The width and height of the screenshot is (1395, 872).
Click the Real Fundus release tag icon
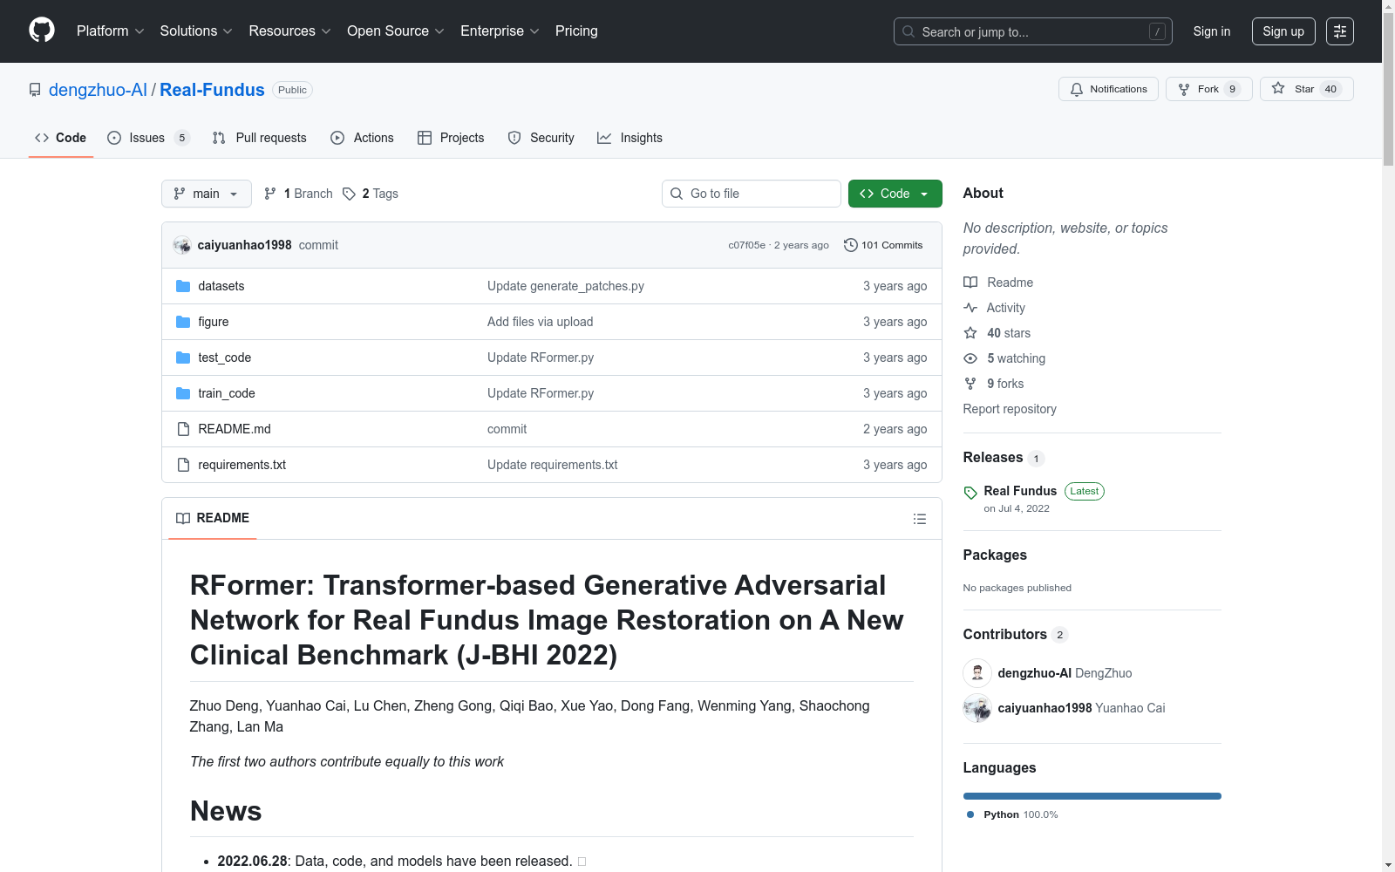(x=970, y=493)
